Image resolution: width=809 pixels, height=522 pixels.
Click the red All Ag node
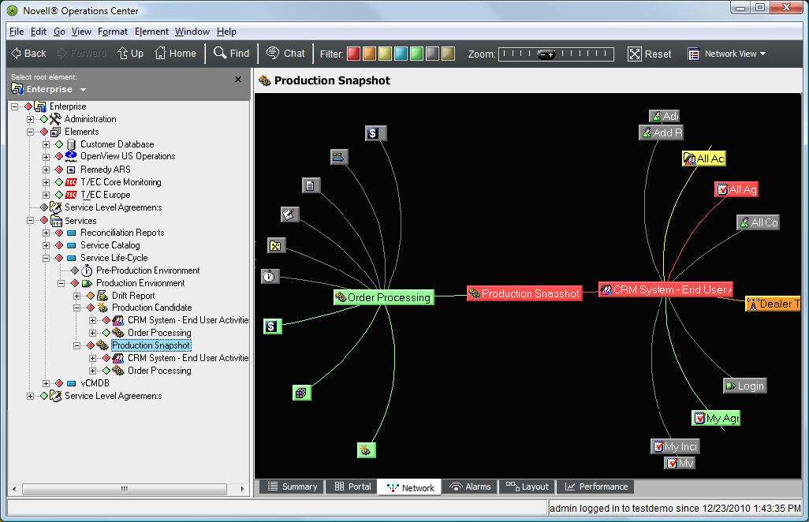pyautogui.click(x=736, y=189)
